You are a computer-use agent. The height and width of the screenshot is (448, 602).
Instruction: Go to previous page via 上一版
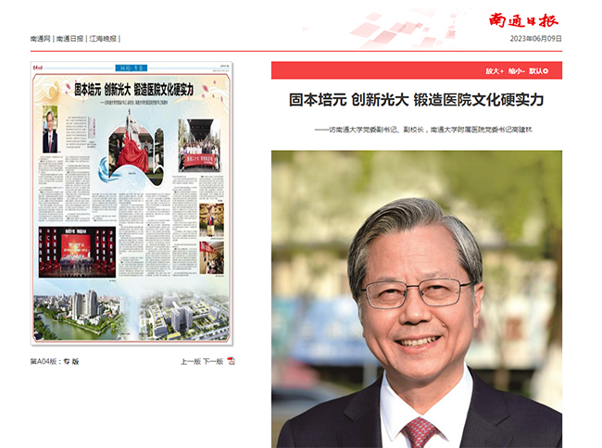(x=190, y=361)
